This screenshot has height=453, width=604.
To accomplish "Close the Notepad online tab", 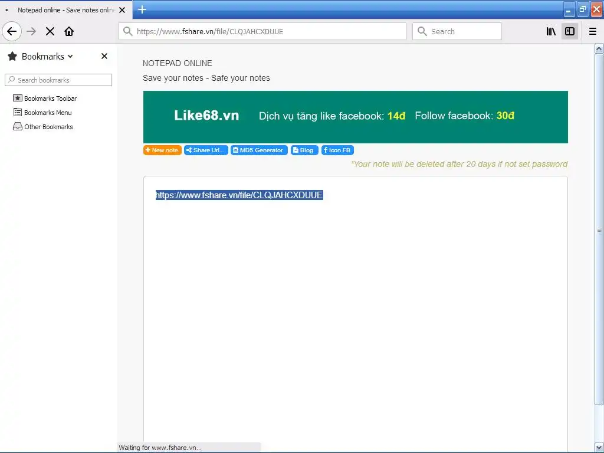I will click(x=122, y=10).
